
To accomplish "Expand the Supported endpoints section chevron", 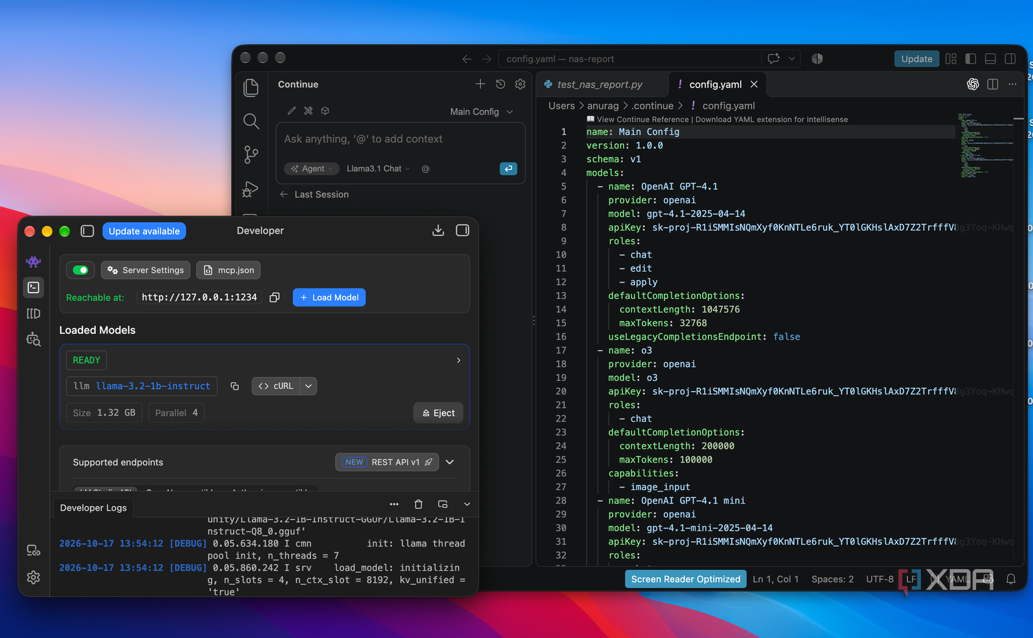I will 450,462.
